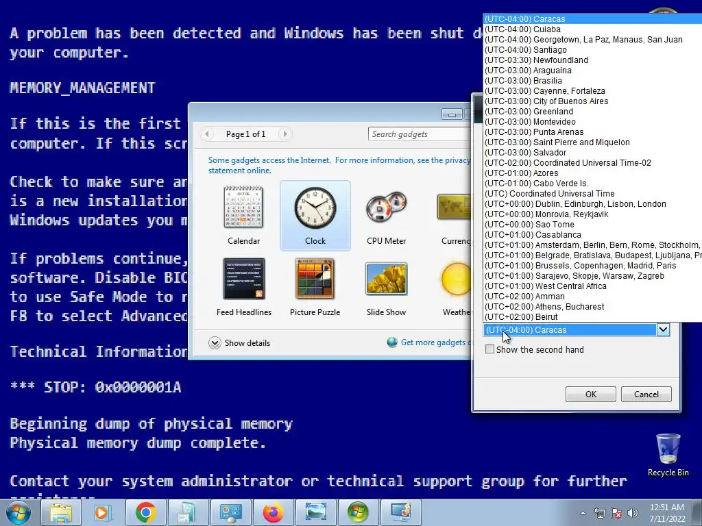The image size is (702, 526).
Task: Open the desktop gadgets taskbar item
Action: (x=400, y=512)
